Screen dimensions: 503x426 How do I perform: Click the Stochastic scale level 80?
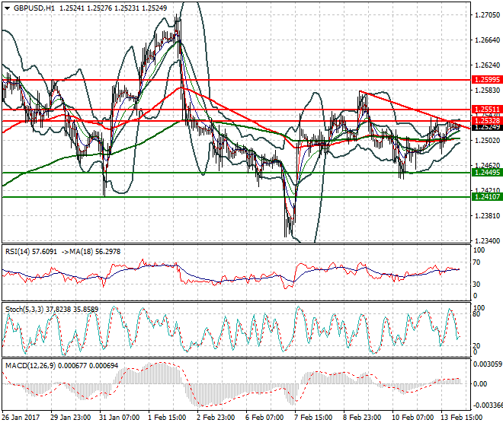(476, 314)
